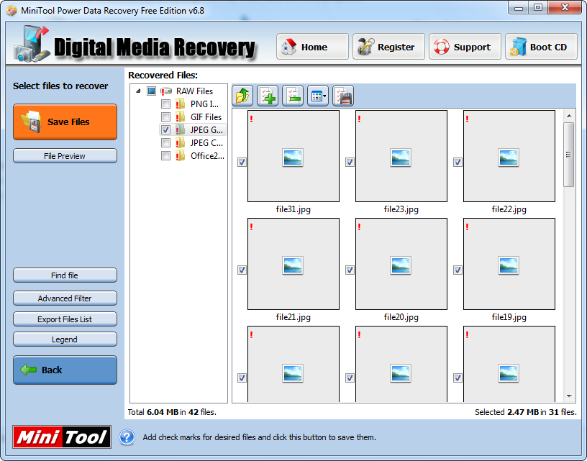This screenshot has height=461, width=587.
Task: Go Back to the previous step
Action: tap(65, 370)
